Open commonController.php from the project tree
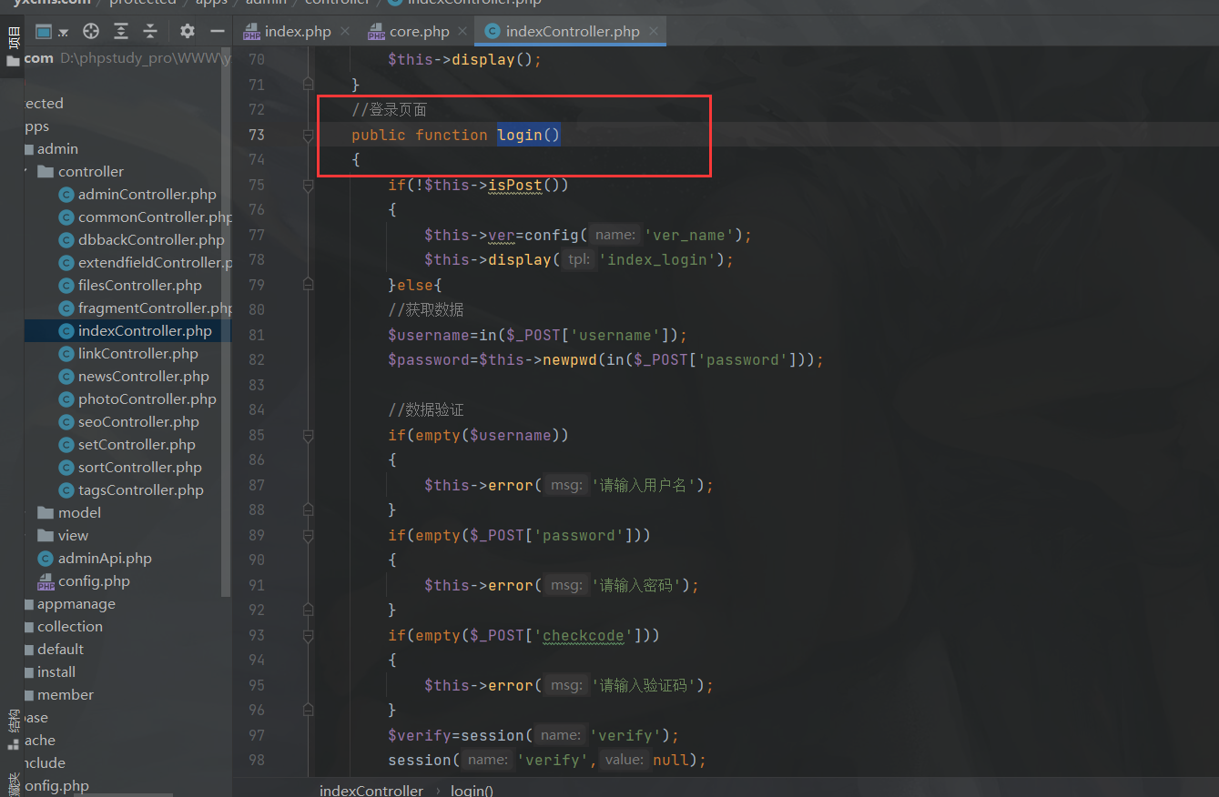Screen dimensions: 1219x797 pos(155,217)
